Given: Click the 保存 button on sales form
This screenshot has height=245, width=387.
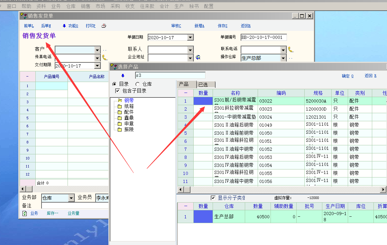Looking at the screenshot, I should coord(222,26).
